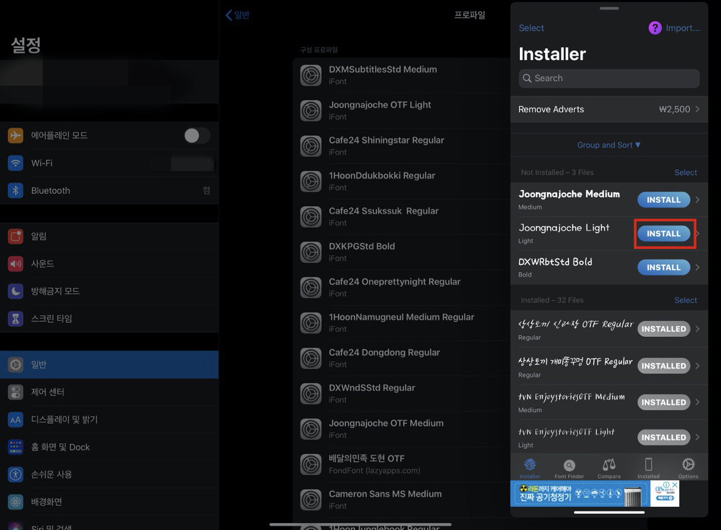Viewport: 721px width, 530px height.
Task: Toggle the 에어플레인 모드 switch
Action: tap(197, 135)
